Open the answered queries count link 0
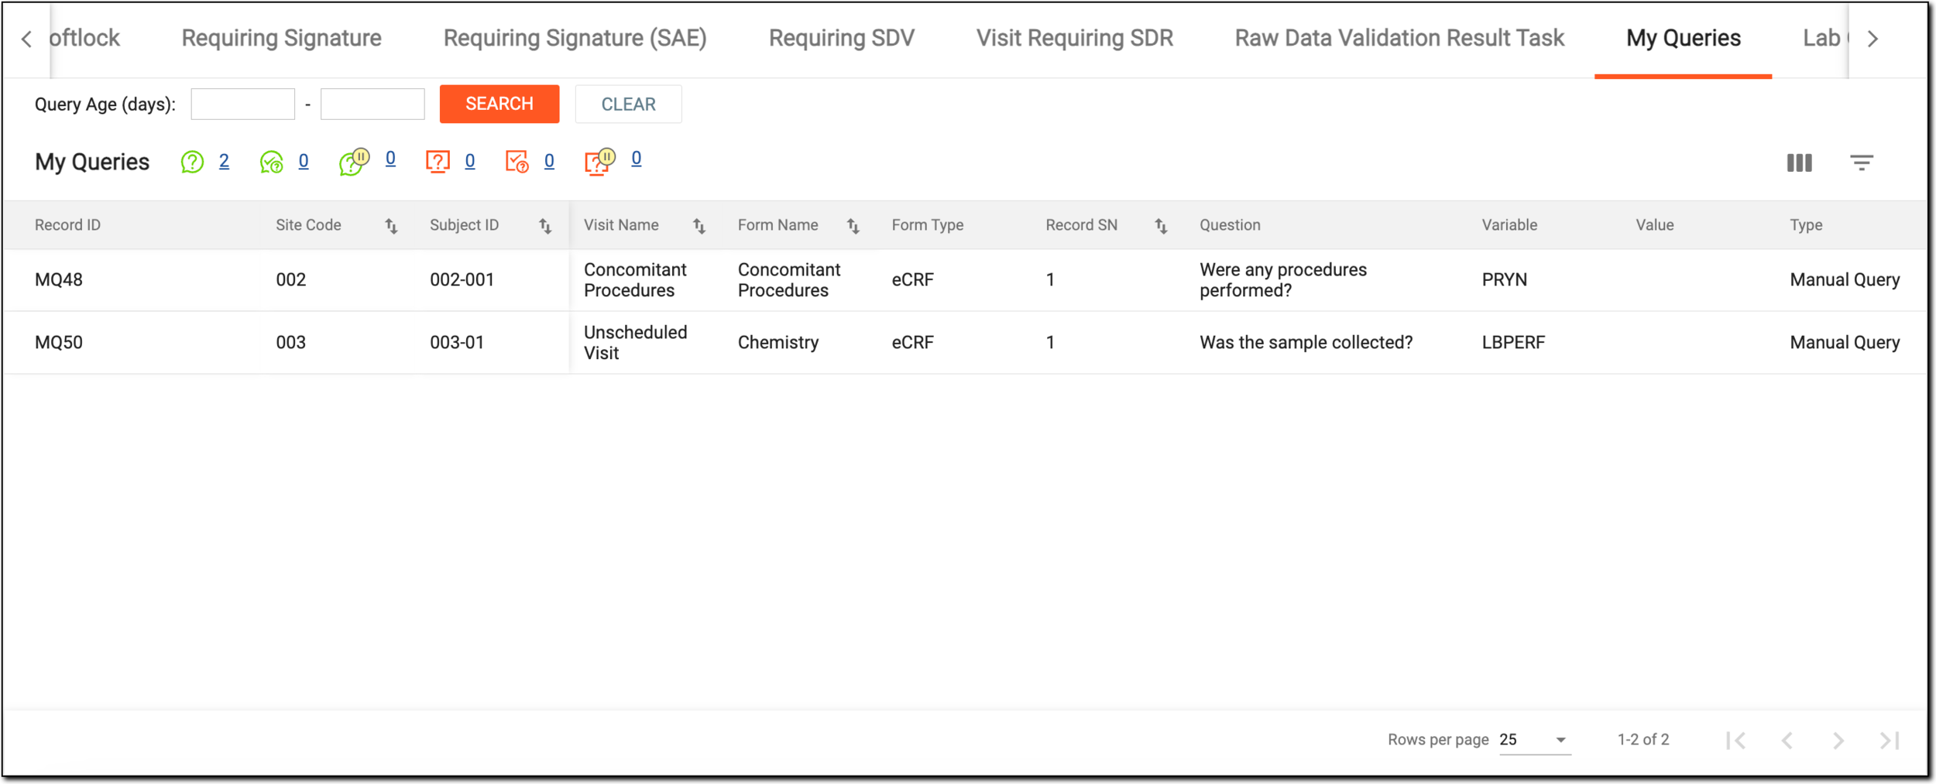Screen dimensions: 1936x784 pyautogui.click(x=304, y=161)
